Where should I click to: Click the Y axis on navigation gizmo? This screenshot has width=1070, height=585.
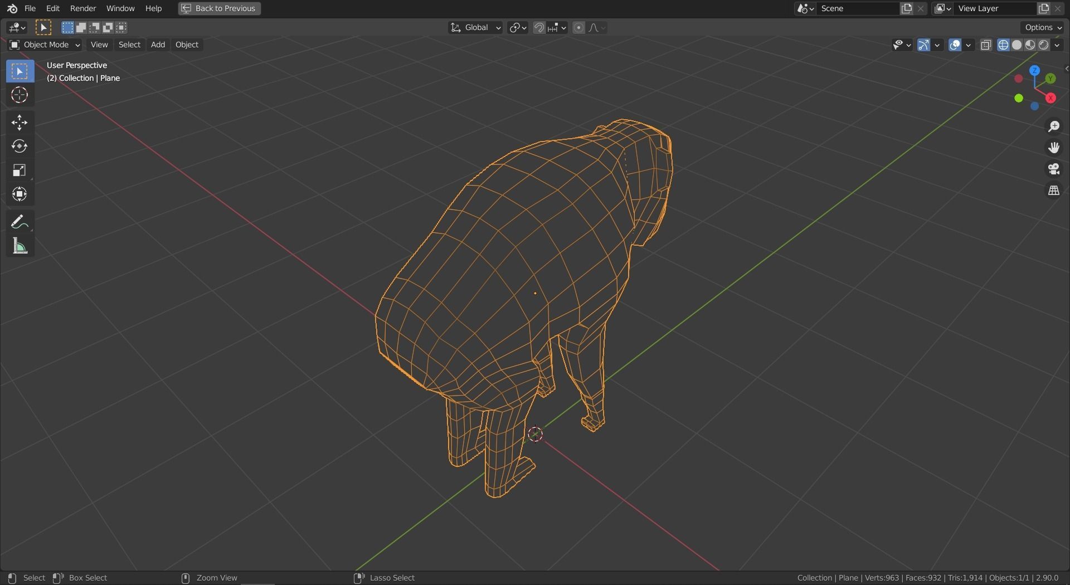pyautogui.click(x=1050, y=79)
